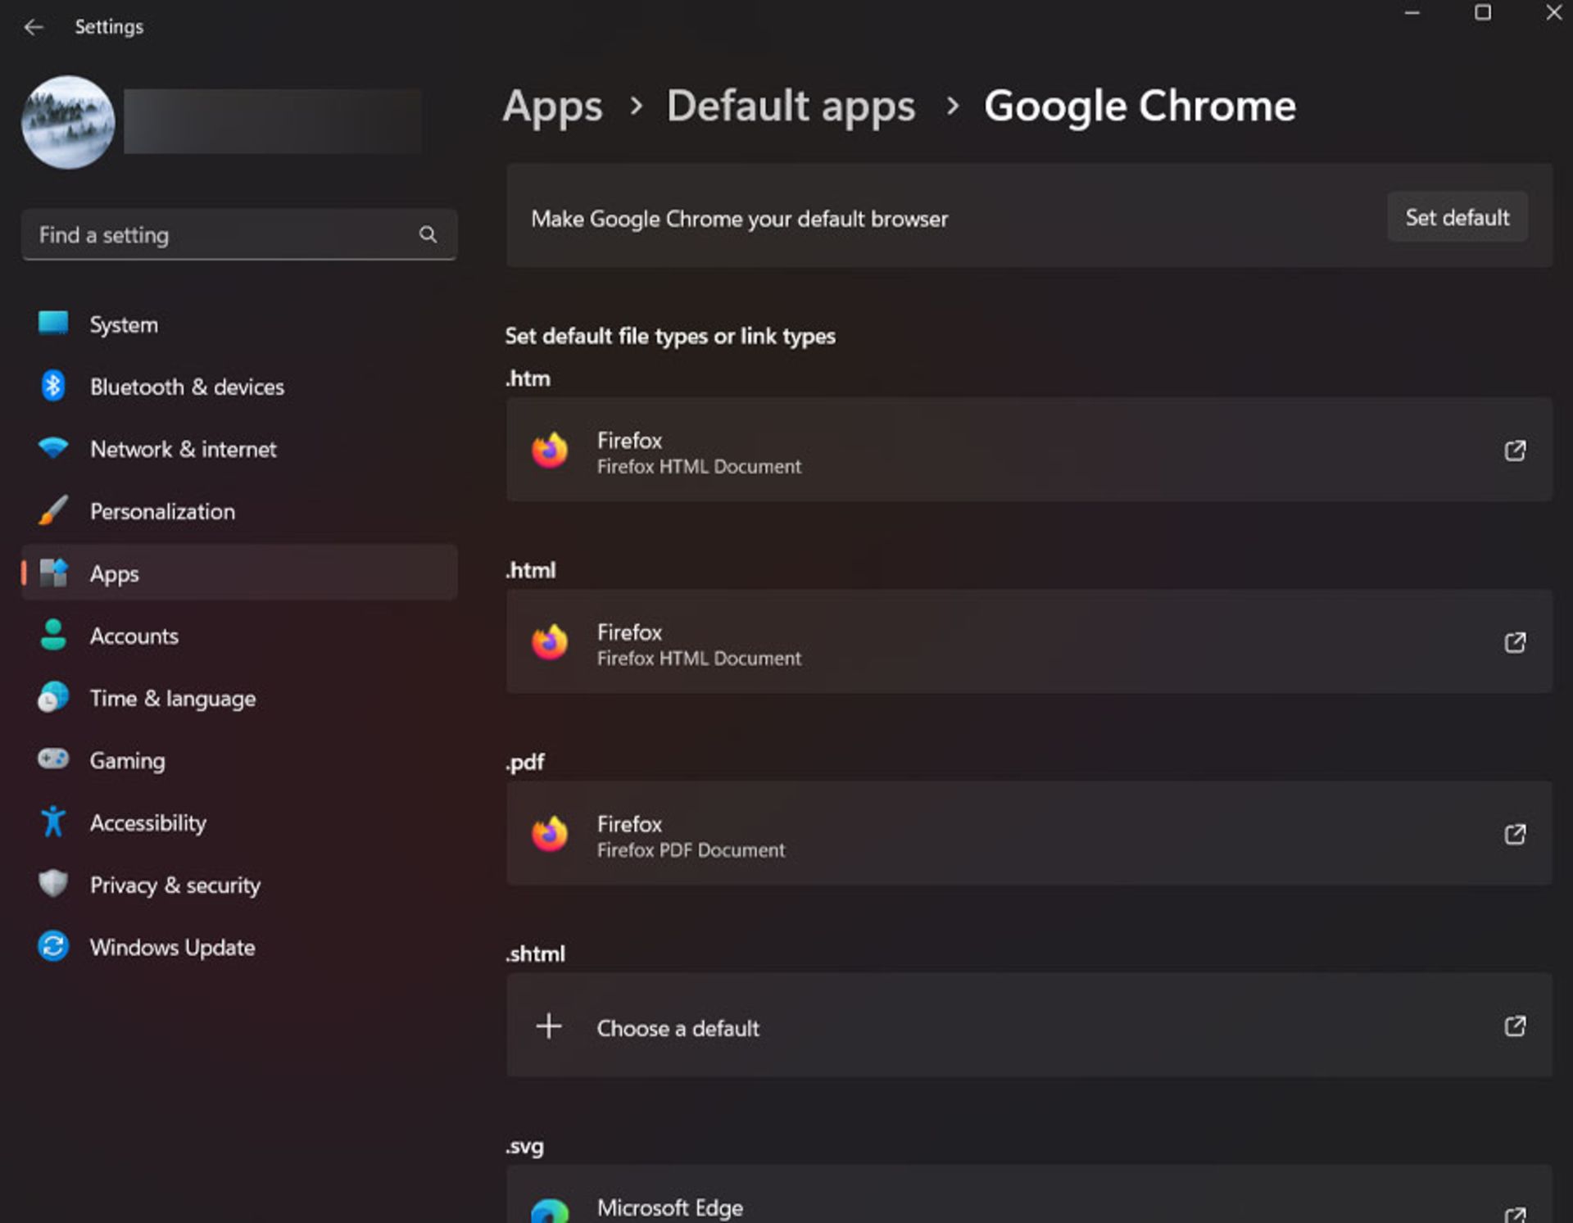Viewport: 1573px width, 1223px height.
Task: Choose a default for .shtml file type
Action: (x=1027, y=1026)
